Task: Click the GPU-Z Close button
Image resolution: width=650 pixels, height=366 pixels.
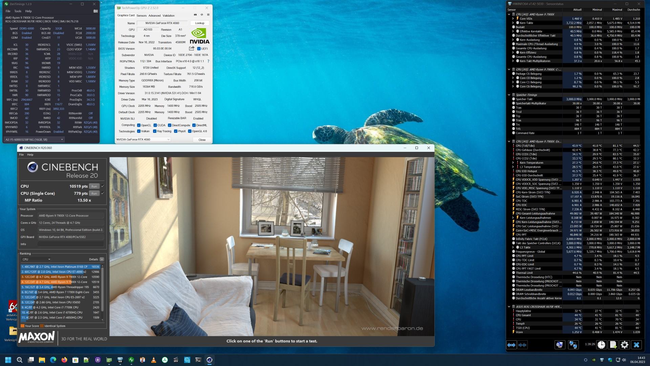Action: click(202, 140)
